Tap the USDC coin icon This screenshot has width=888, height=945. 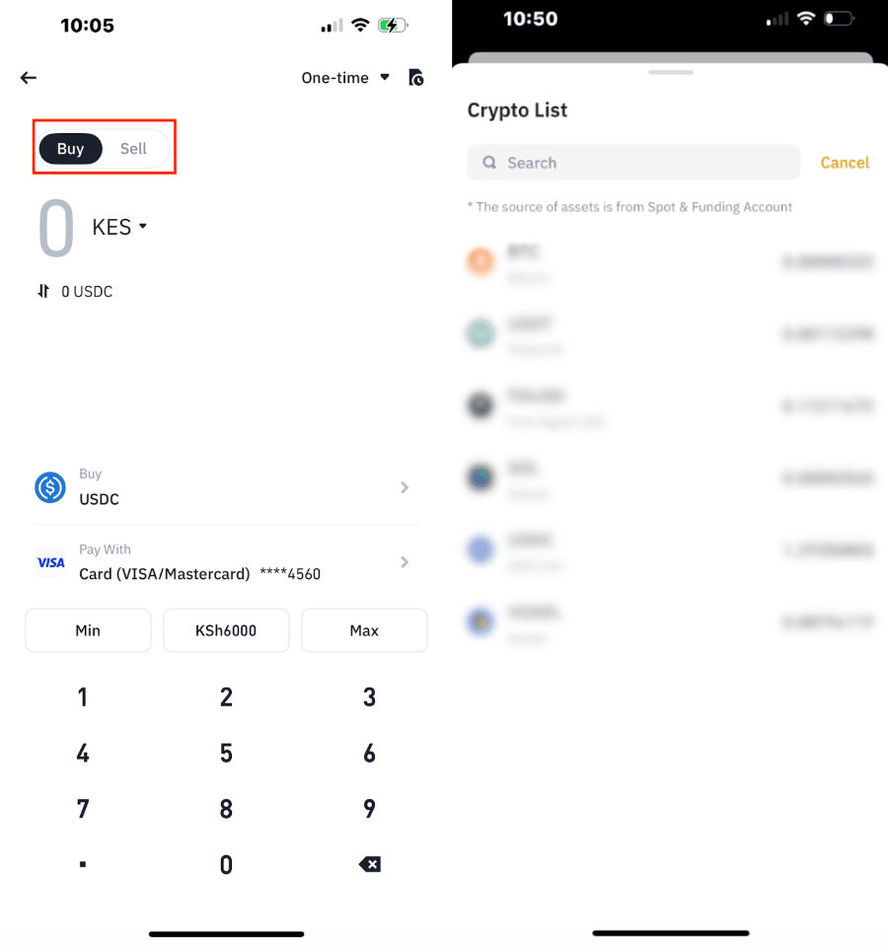[x=50, y=487]
